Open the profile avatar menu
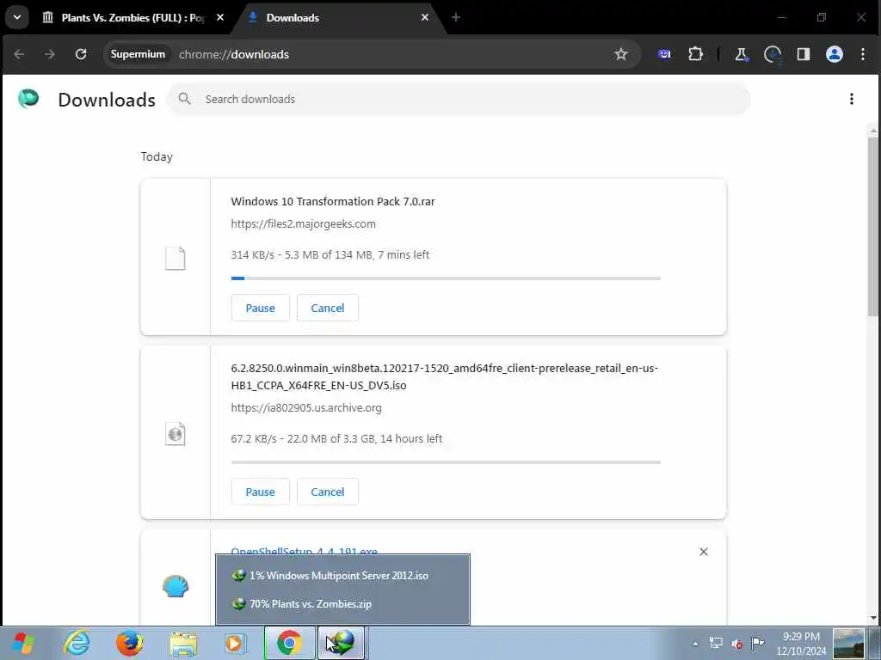 (x=835, y=54)
